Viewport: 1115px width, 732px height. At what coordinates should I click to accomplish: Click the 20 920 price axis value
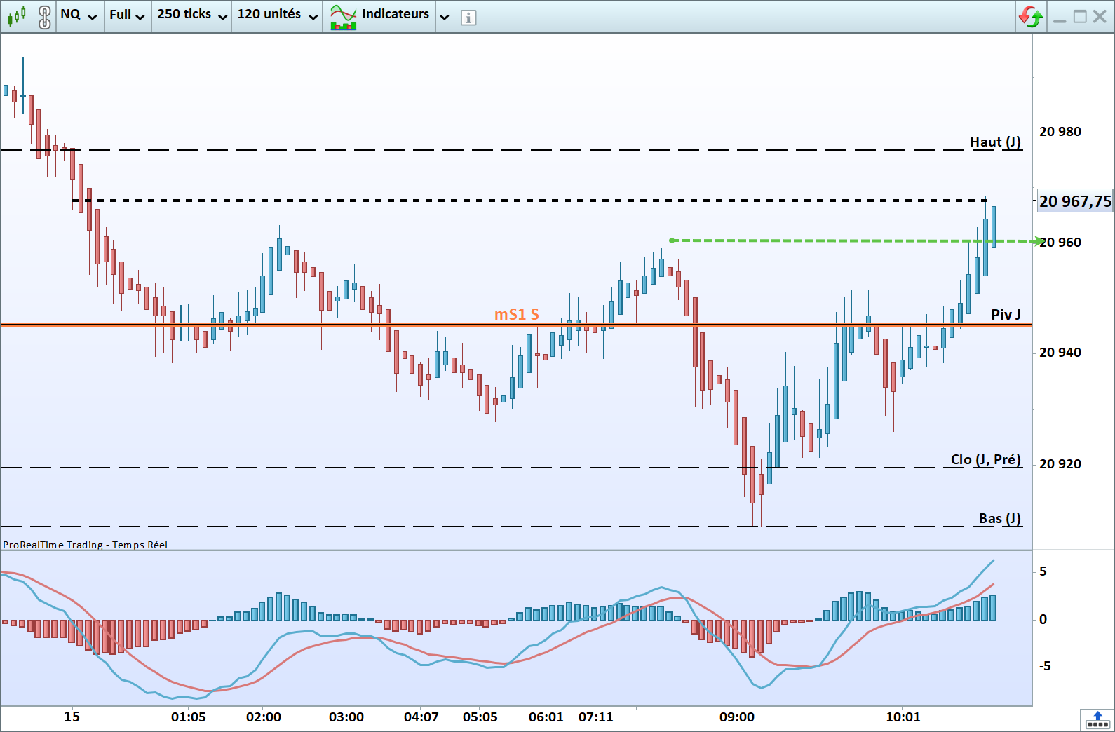pos(1060,464)
